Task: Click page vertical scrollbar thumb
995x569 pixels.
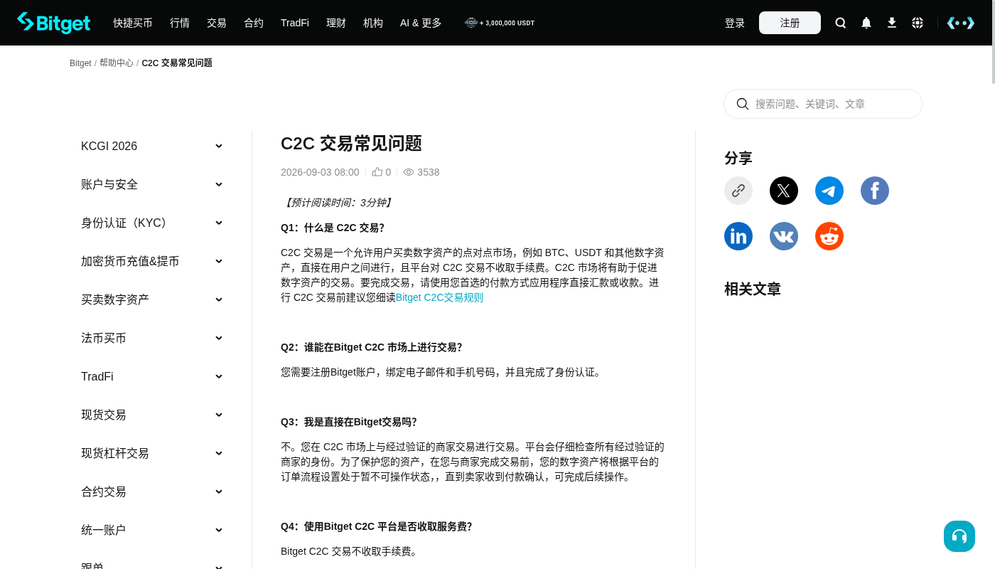Action: 993,42
